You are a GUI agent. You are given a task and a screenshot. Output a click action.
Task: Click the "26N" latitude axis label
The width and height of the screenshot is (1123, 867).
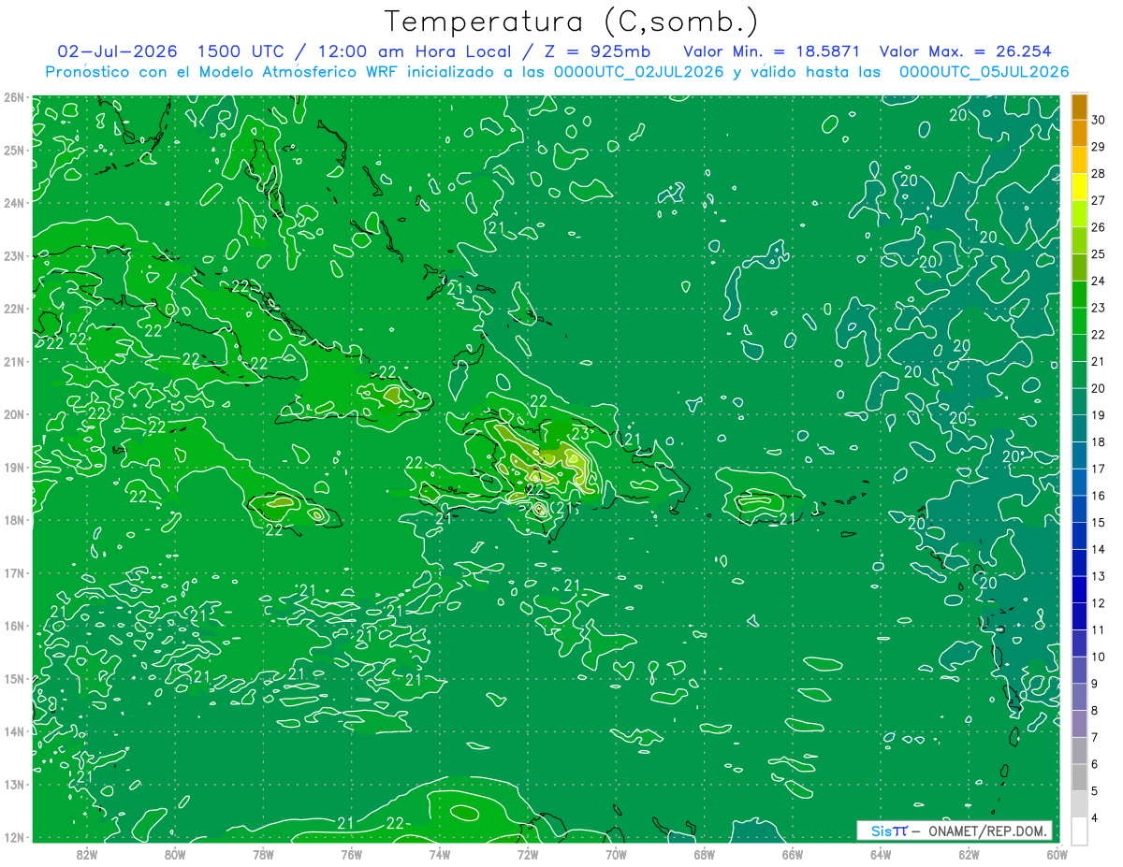point(13,97)
